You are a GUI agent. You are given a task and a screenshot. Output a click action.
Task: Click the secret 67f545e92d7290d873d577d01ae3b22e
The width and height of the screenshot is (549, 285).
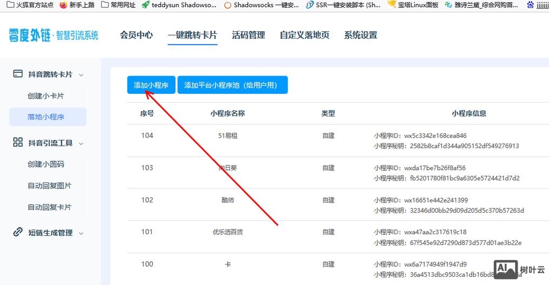click(x=466, y=243)
